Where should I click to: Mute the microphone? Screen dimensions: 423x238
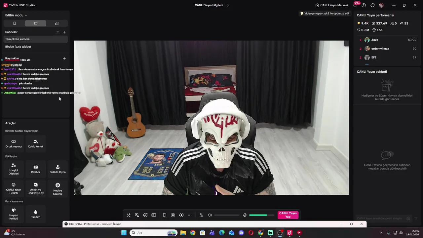pos(245,215)
